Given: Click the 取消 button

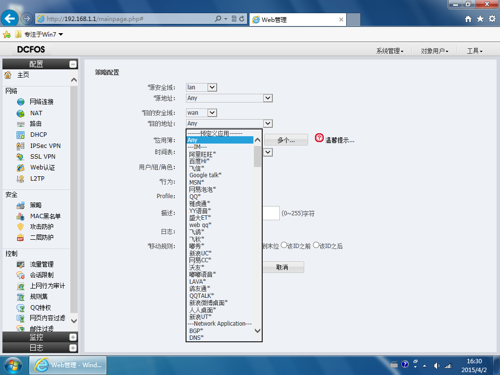Looking at the screenshot, I should (283, 267).
